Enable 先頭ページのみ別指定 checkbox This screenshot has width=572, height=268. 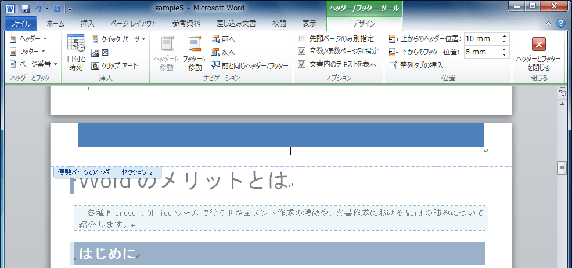(302, 39)
